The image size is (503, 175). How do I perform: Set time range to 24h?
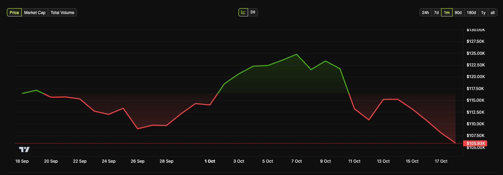(425, 13)
